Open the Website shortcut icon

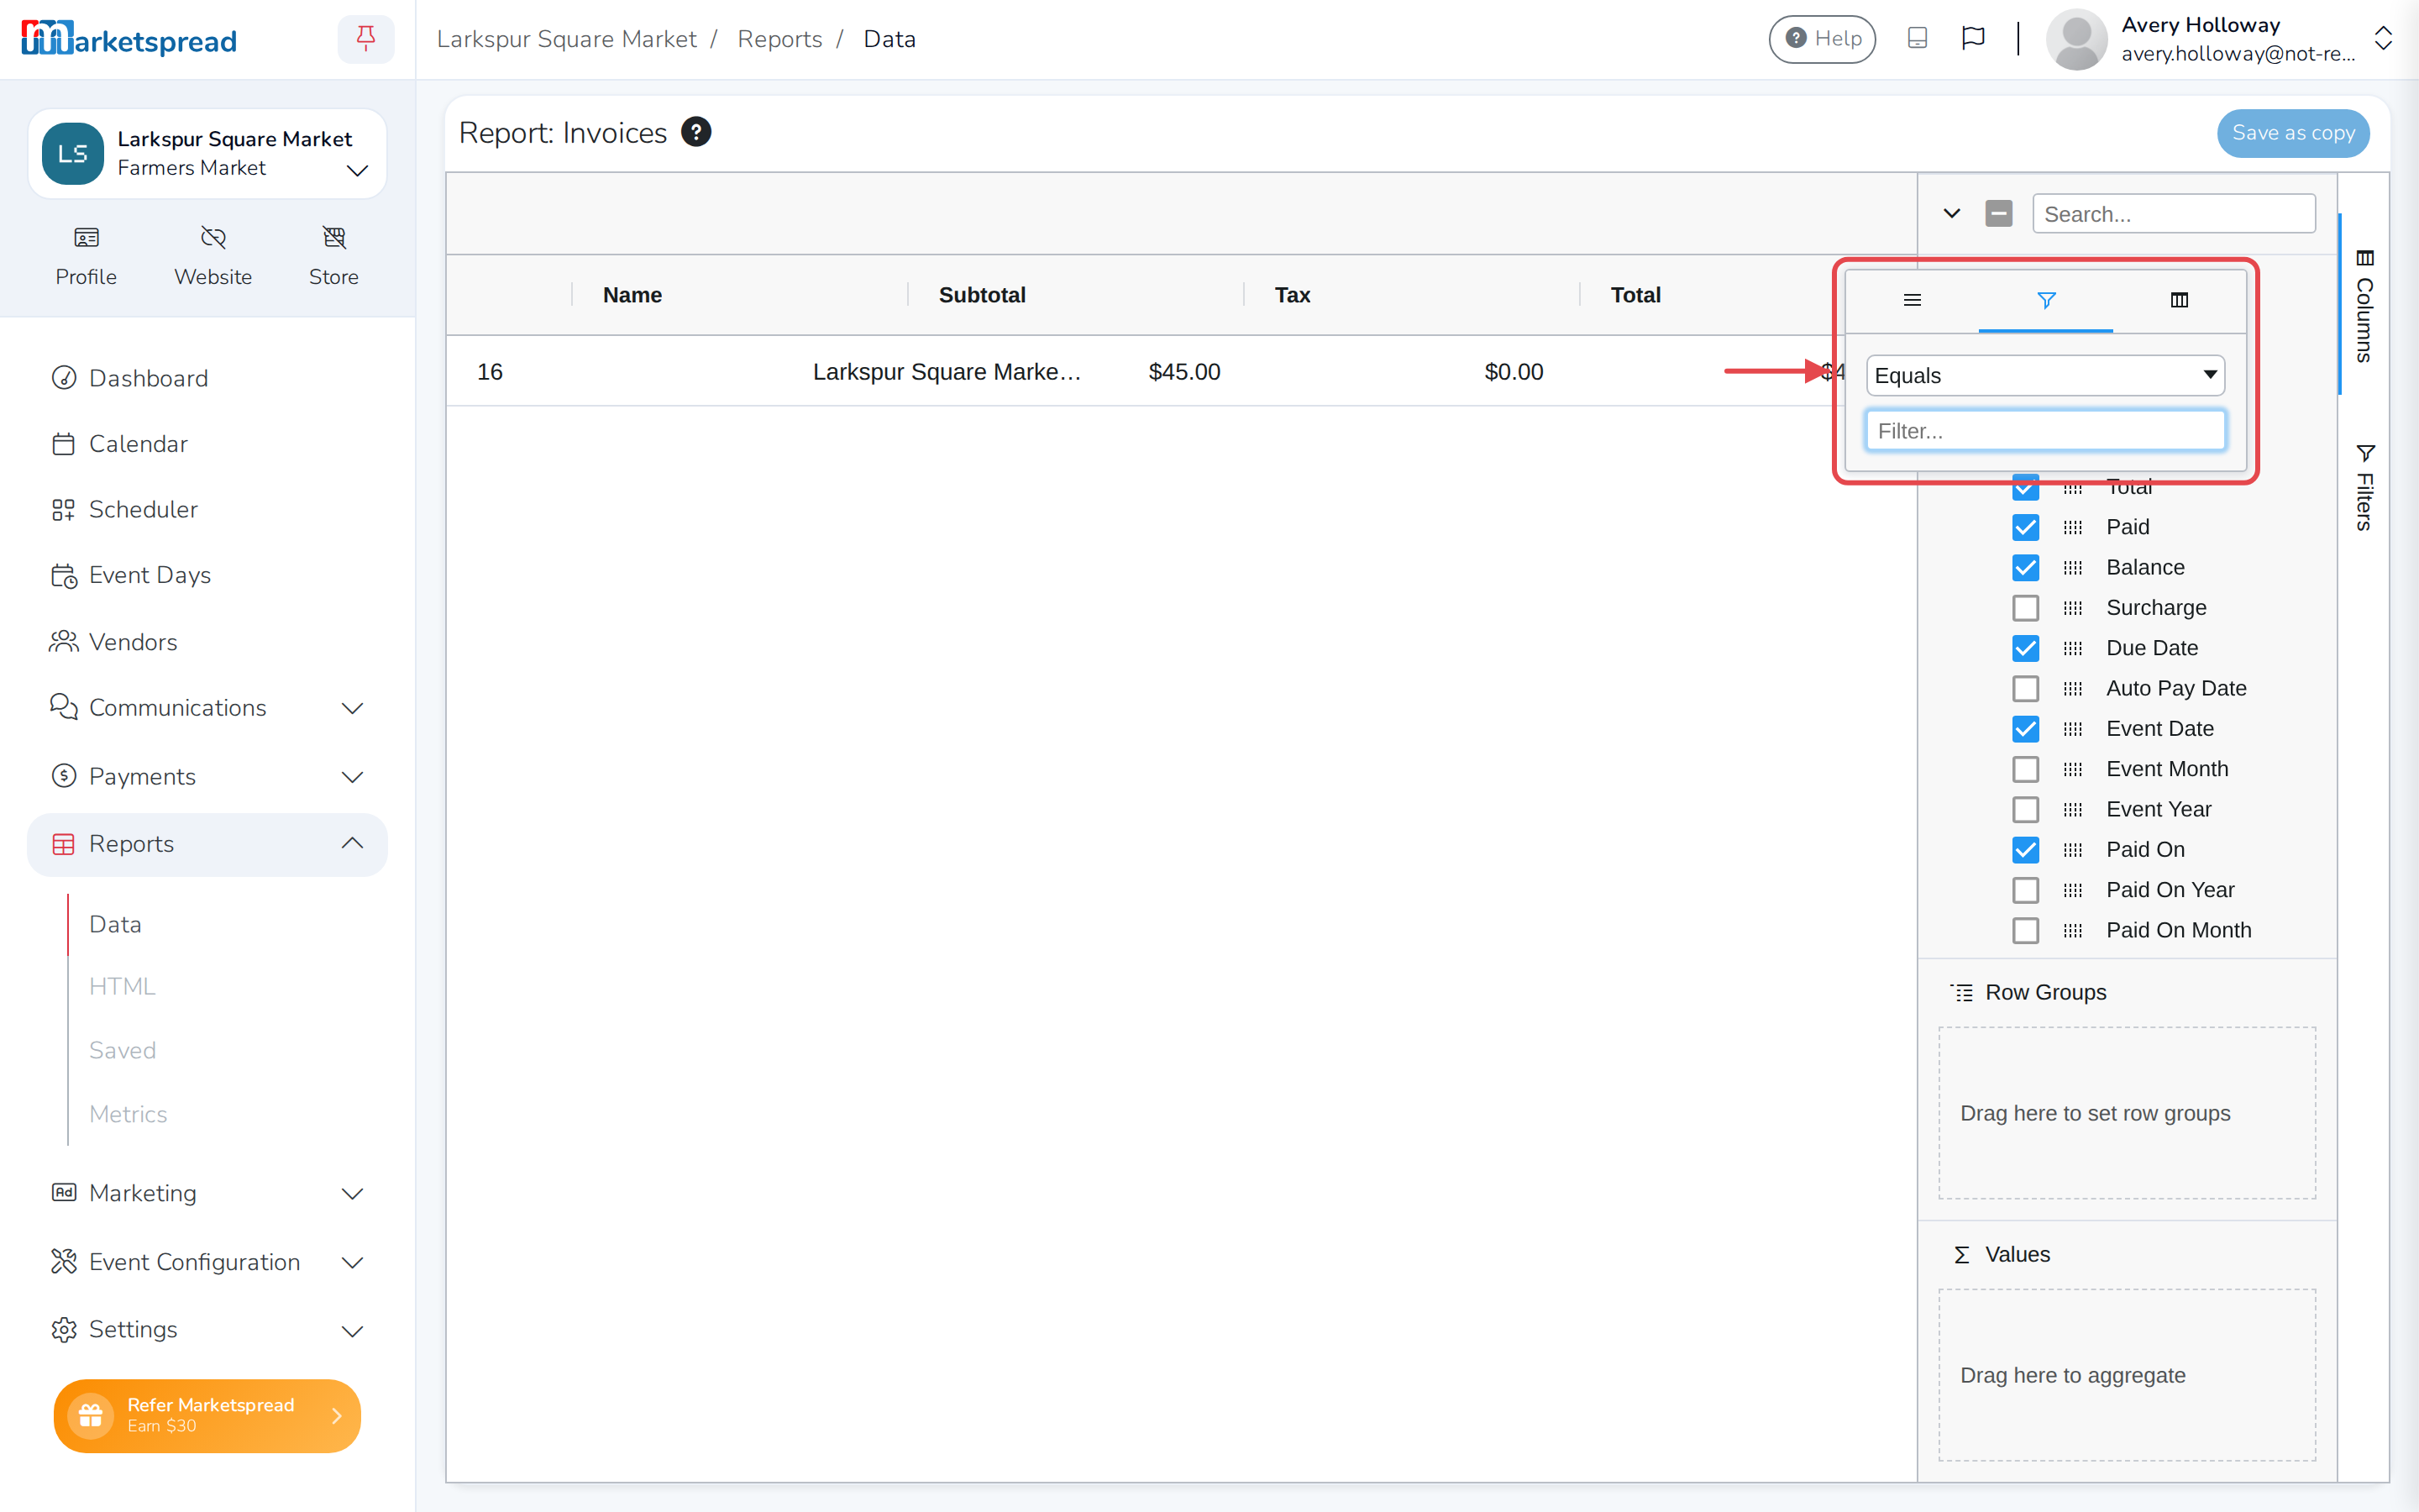[x=213, y=237]
